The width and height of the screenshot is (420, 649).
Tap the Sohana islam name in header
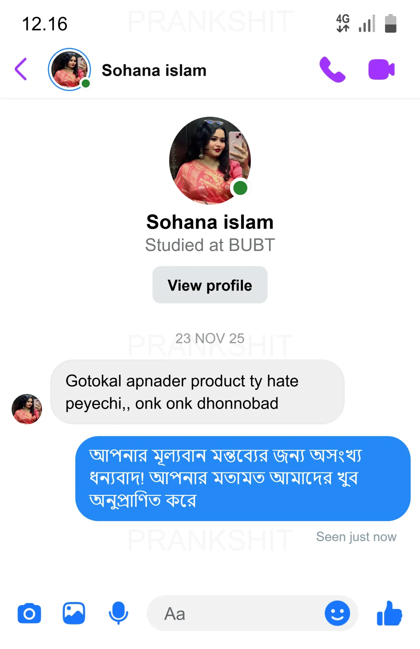154,70
